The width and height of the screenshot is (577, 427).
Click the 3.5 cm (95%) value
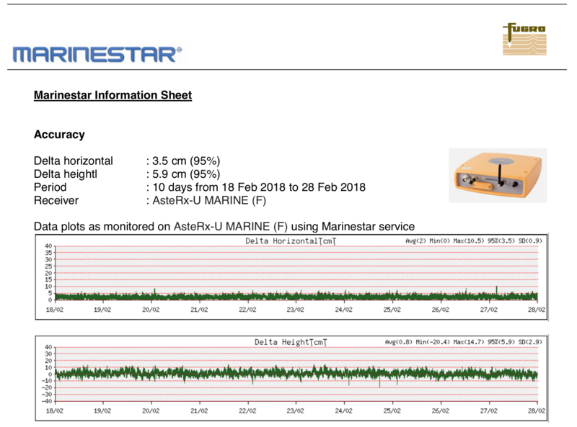[x=186, y=161]
